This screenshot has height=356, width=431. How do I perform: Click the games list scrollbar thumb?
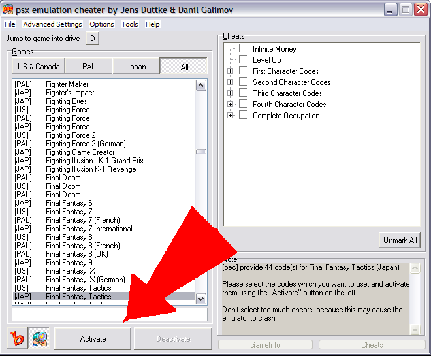pyautogui.click(x=201, y=152)
